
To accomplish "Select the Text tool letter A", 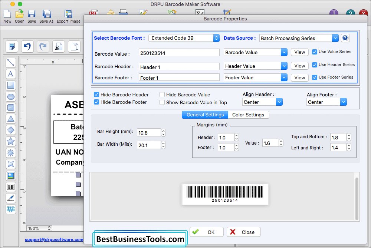I will click(11, 74).
